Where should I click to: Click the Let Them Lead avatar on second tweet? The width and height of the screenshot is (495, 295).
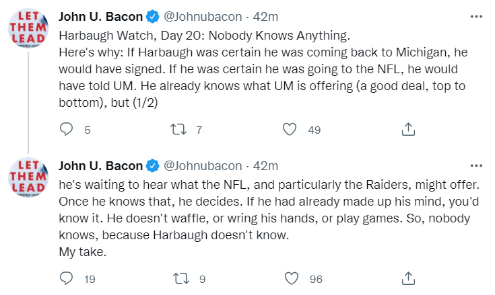click(28, 177)
